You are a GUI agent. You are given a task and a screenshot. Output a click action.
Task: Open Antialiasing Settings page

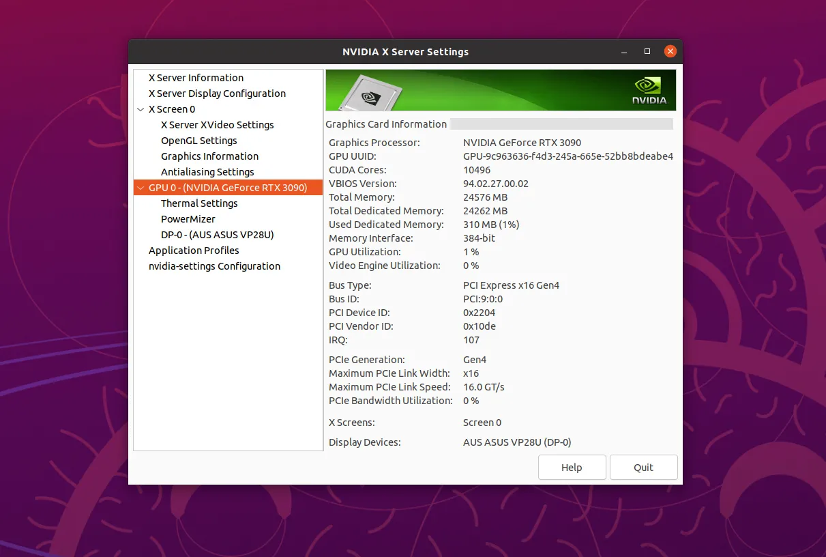pos(207,172)
